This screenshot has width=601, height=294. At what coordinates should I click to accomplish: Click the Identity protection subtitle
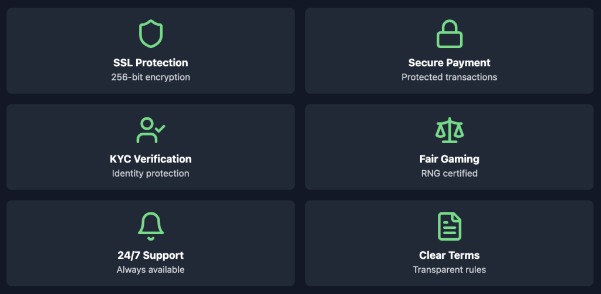tap(151, 173)
